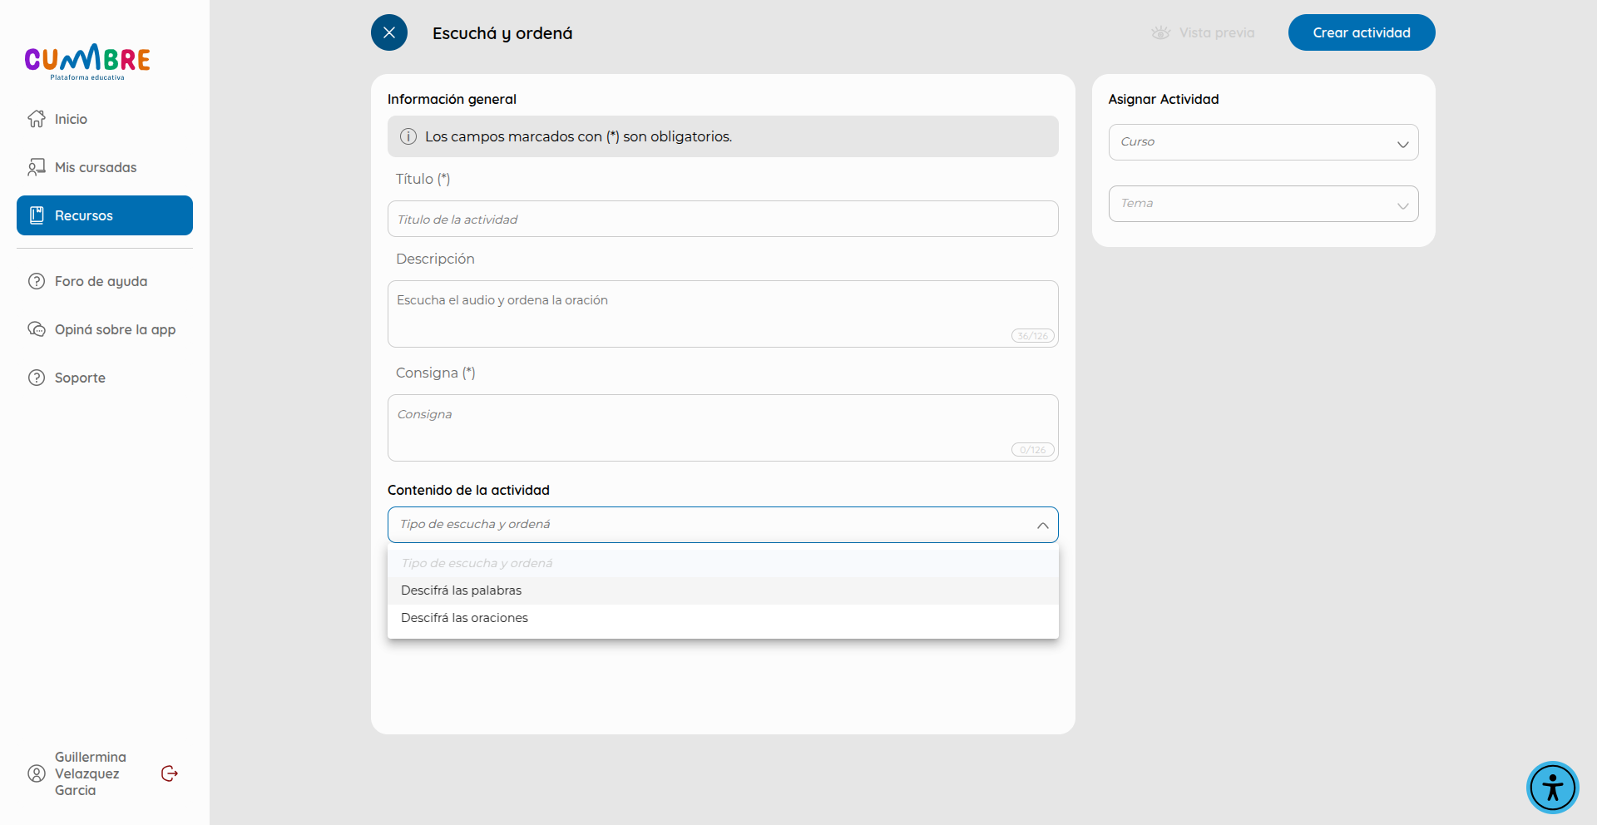1597x825 pixels.
Task: Click the Descripción label
Action: point(435,259)
